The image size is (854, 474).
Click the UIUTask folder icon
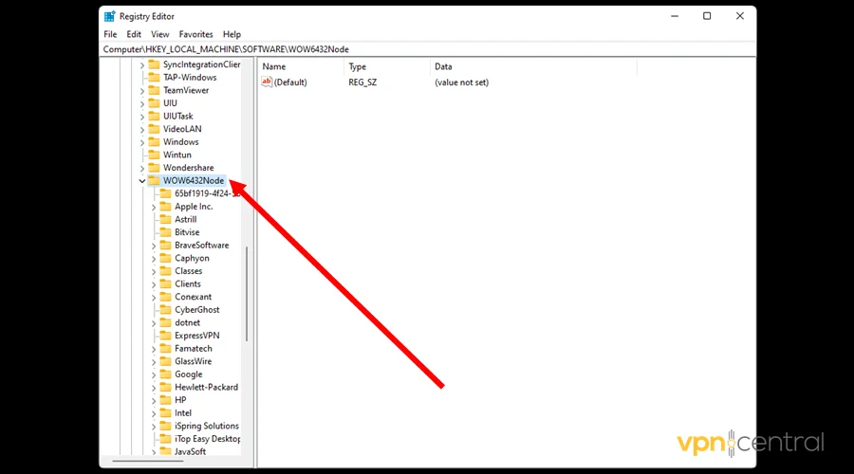point(154,116)
